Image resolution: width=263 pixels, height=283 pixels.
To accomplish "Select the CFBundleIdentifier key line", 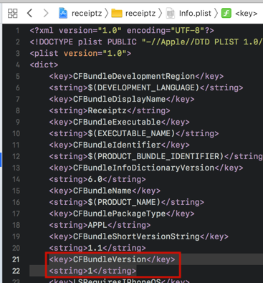I will coord(120,145).
